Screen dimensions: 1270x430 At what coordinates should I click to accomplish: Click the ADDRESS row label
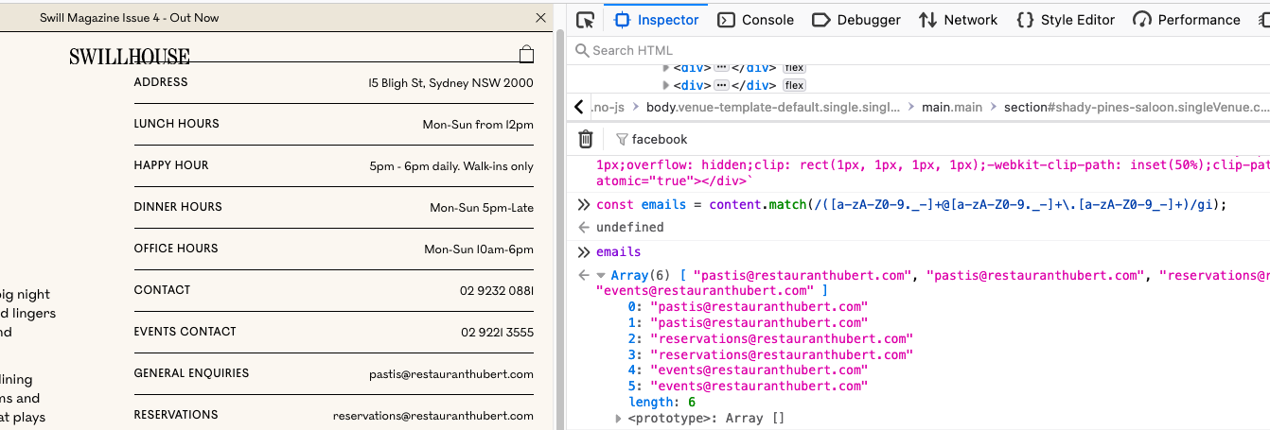click(161, 82)
